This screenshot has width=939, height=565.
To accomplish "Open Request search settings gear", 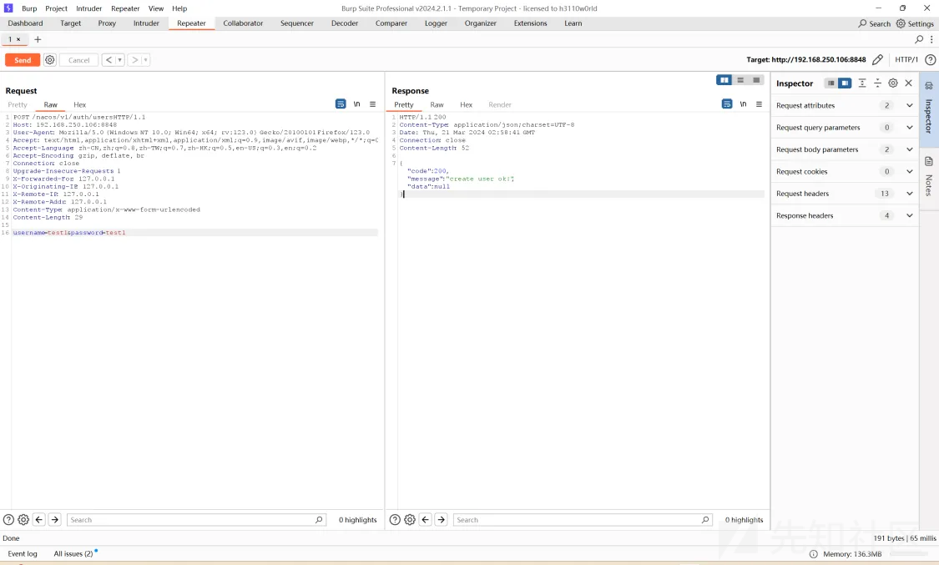I will pyautogui.click(x=23, y=520).
